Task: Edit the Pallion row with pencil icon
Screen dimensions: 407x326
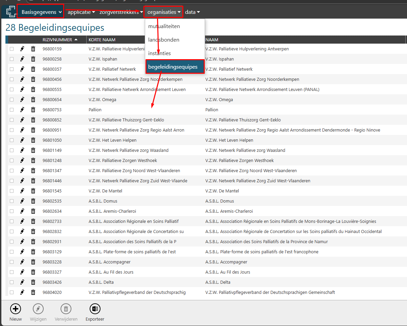Action: pos(22,110)
